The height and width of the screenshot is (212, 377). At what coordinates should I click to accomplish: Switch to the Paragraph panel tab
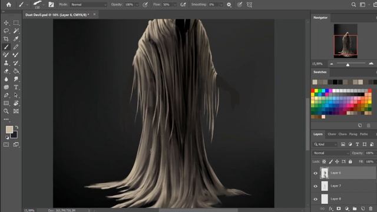pyautogui.click(x=353, y=134)
